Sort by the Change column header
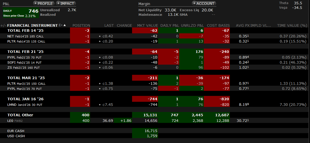 [x=125, y=25]
